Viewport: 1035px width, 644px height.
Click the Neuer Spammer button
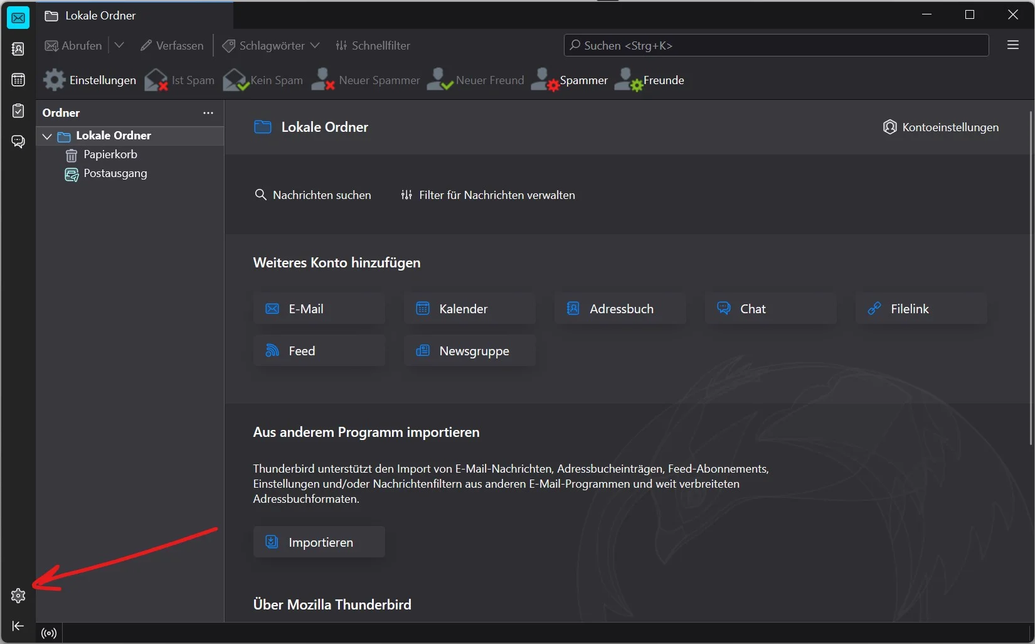click(366, 80)
